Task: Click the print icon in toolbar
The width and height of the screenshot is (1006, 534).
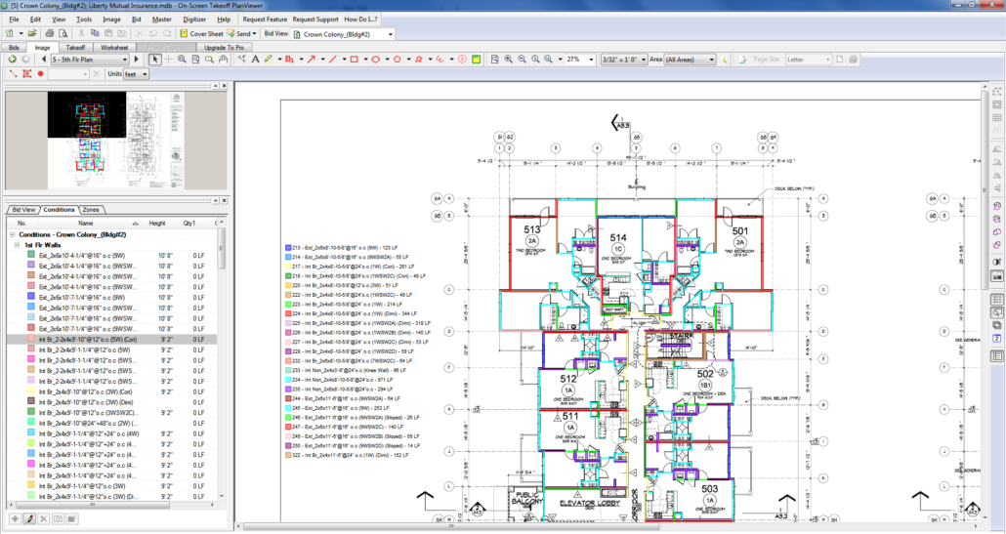Action: point(48,33)
